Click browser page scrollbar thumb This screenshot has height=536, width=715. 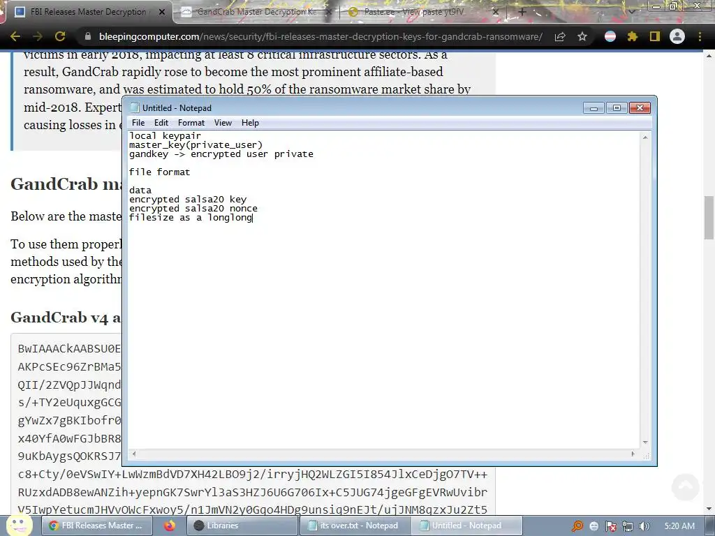point(709,218)
